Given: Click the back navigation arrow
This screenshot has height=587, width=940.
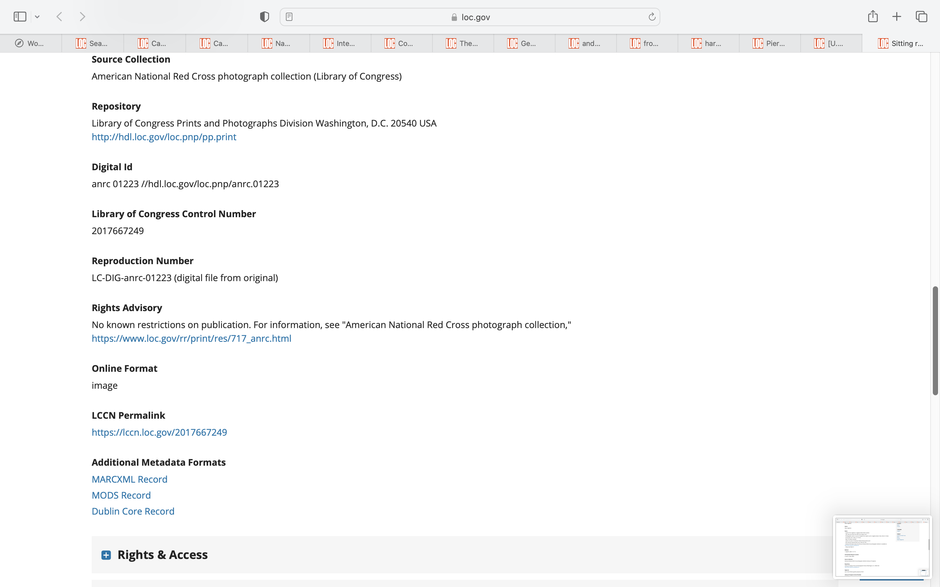Looking at the screenshot, I should click(x=59, y=17).
